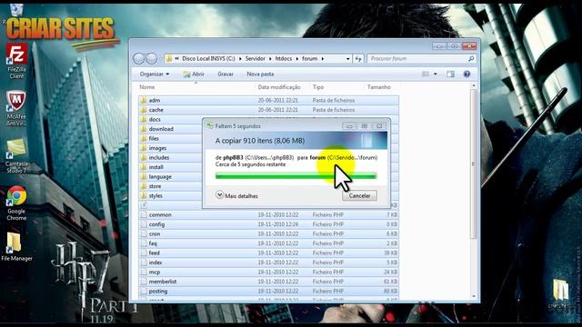Launch Google Chrome from desktop
The width and height of the screenshot is (582, 327).
tap(16, 203)
